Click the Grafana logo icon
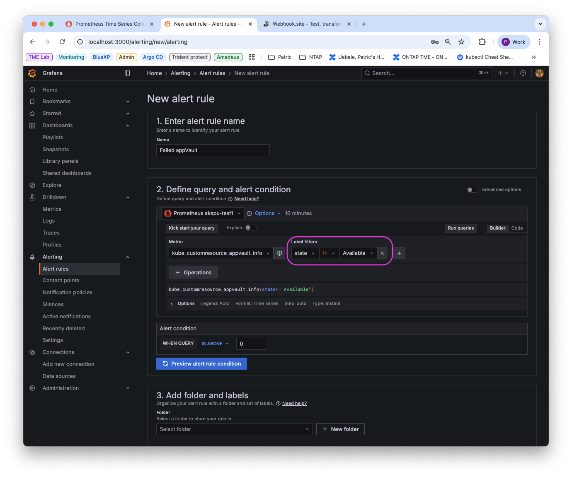 (x=32, y=73)
